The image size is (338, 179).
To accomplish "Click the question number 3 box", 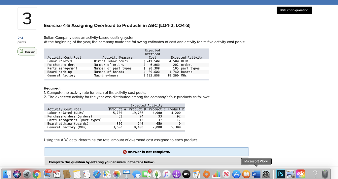I will point(27,18).
